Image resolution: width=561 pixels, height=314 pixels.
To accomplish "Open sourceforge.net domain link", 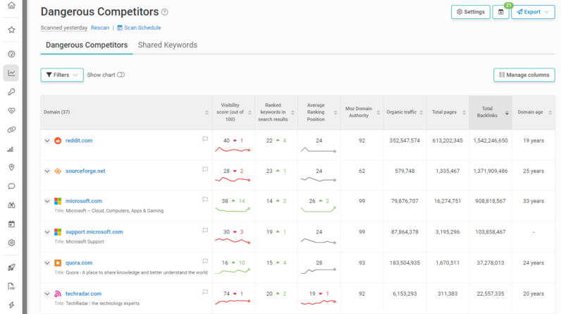I will (85, 171).
